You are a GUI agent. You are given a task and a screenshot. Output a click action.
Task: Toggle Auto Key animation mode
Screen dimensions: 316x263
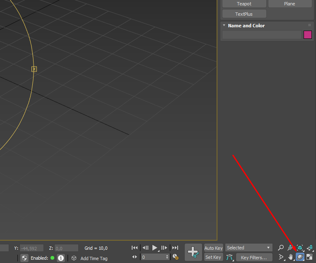213,248
